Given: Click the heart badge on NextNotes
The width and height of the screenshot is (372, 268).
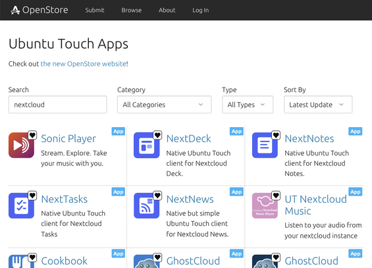Looking at the screenshot, I should (276, 135).
